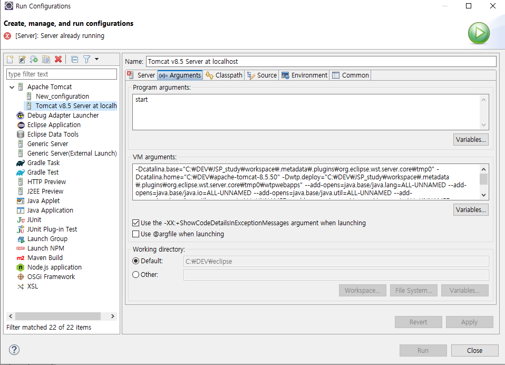Select the Node.js application item
The width and height of the screenshot is (505, 365).
(x=54, y=267)
